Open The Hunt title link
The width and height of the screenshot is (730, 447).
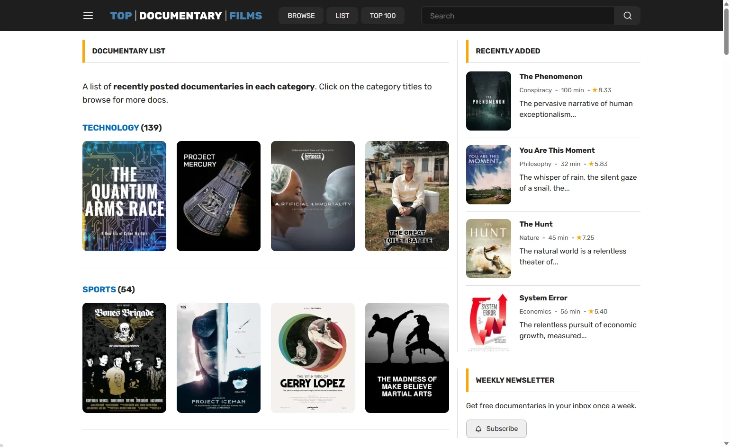tap(536, 224)
